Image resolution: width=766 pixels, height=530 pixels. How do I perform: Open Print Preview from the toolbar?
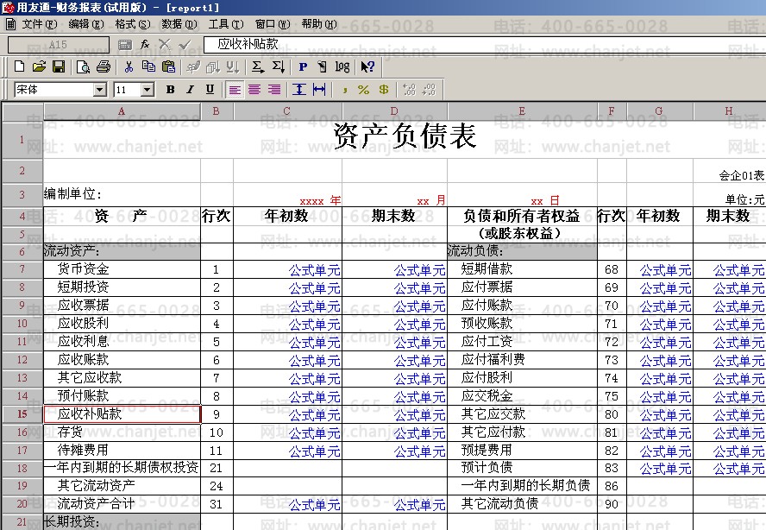tap(84, 66)
